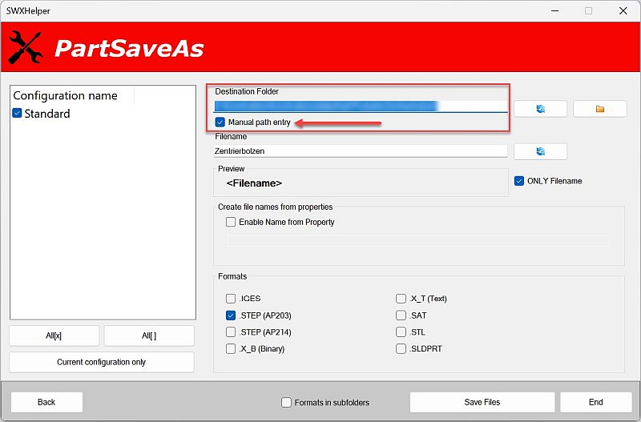
Task: Open folder browse button for destination
Action: coord(599,109)
